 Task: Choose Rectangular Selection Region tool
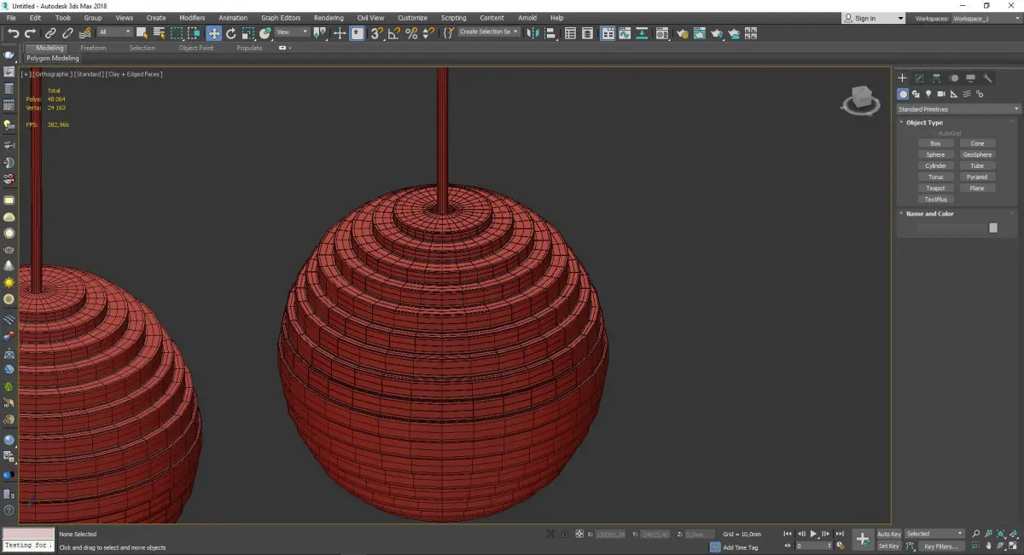177,33
